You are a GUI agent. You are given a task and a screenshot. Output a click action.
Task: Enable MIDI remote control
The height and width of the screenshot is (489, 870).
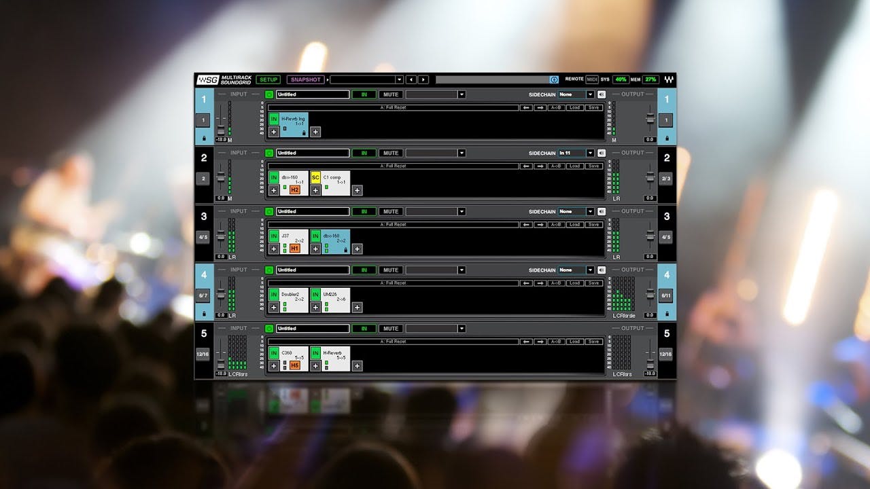point(592,79)
